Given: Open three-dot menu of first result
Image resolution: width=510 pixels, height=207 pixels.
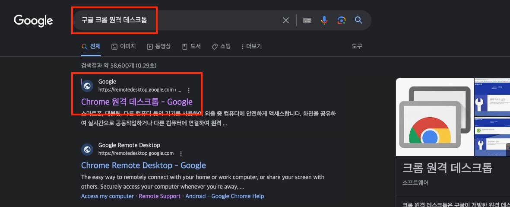Looking at the screenshot, I should coord(189,90).
